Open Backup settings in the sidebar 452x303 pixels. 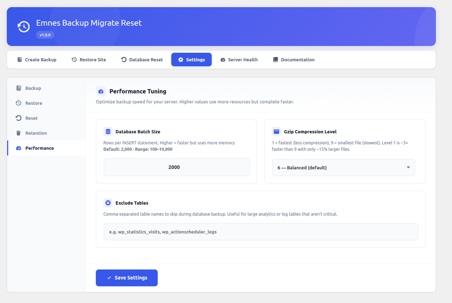coord(46,88)
